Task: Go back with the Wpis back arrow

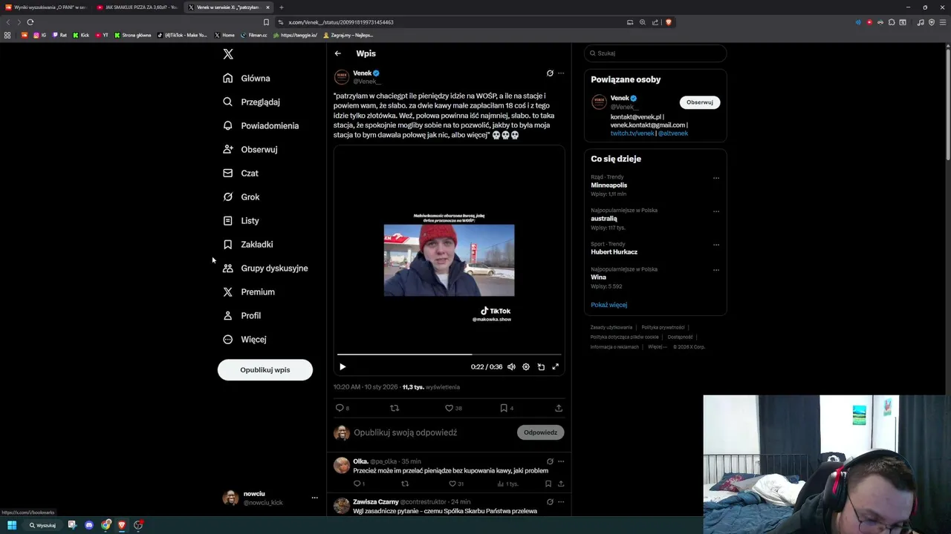Action: (x=337, y=53)
